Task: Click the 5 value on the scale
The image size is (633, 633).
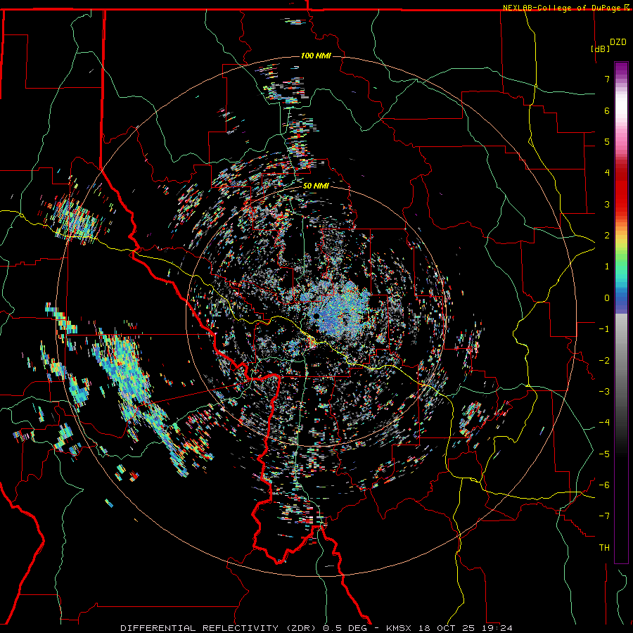Action: tap(607, 141)
